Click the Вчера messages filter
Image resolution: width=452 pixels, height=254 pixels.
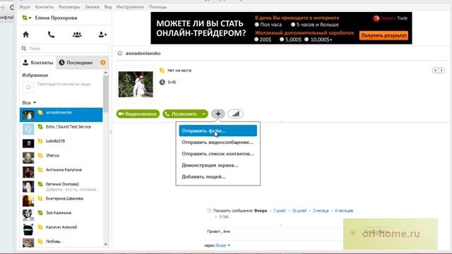coord(261,211)
